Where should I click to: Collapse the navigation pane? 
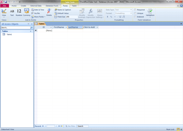(32, 24)
